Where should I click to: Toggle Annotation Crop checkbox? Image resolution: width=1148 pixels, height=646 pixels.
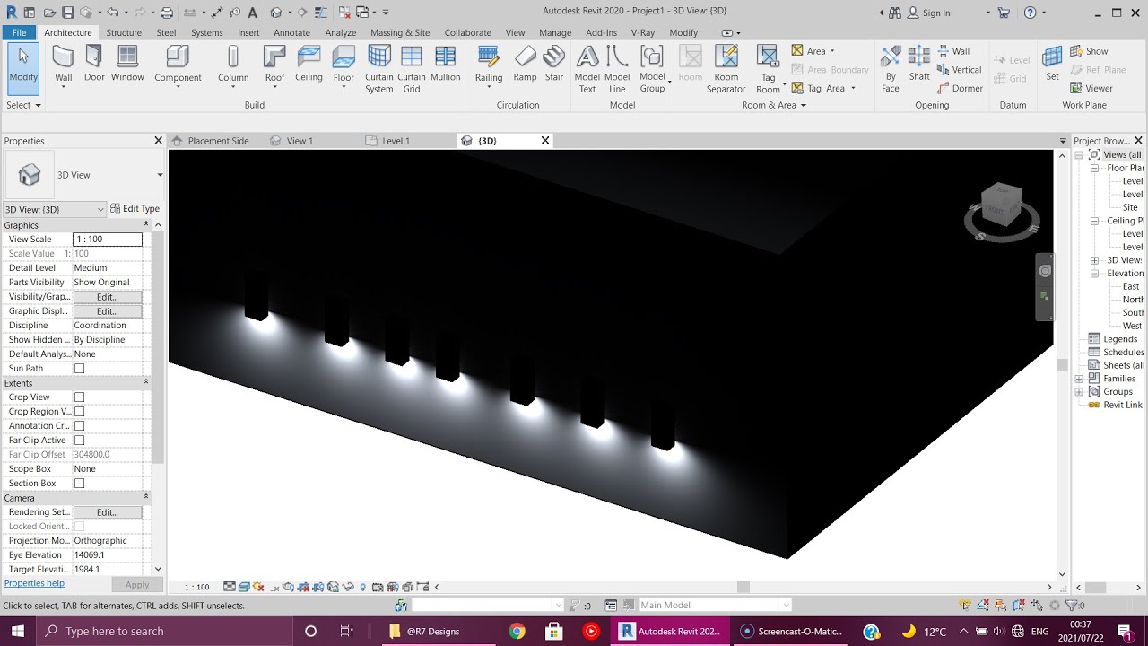pos(79,426)
